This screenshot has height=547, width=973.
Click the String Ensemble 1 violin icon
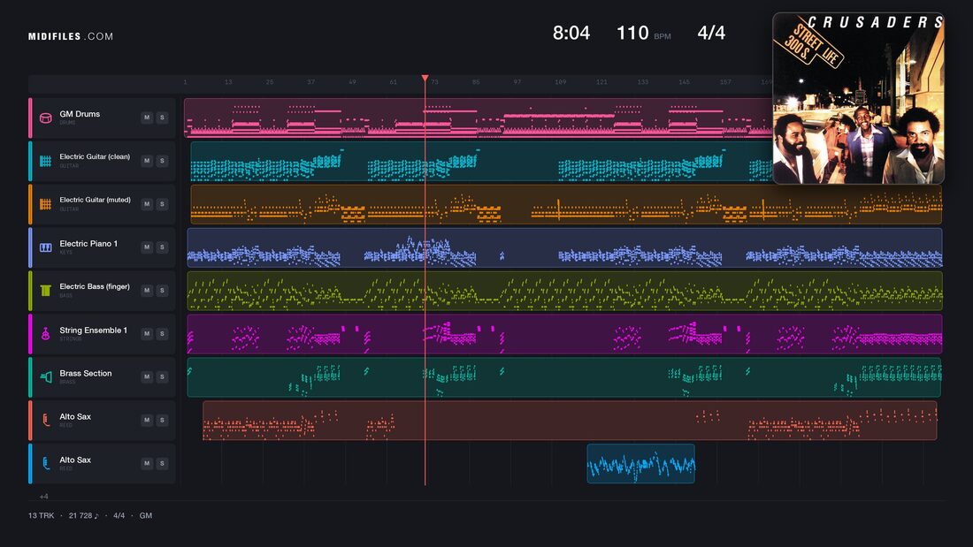(x=45, y=334)
